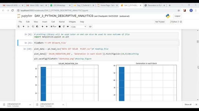The height and width of the screenshot is (111, 199).
Task: Open the command palette keyboard icon
Action: 90,27
